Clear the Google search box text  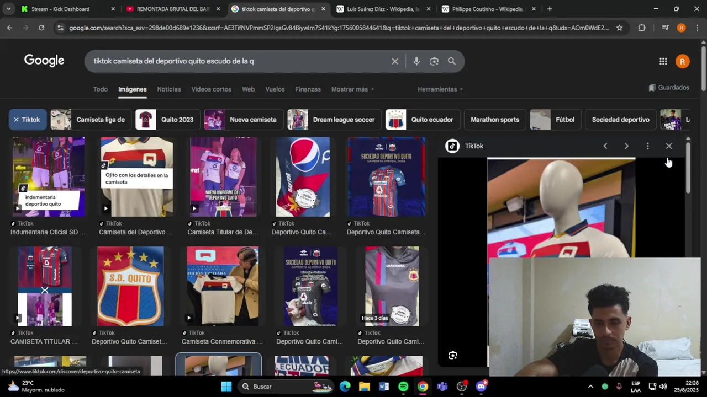[x=395, y=61]
